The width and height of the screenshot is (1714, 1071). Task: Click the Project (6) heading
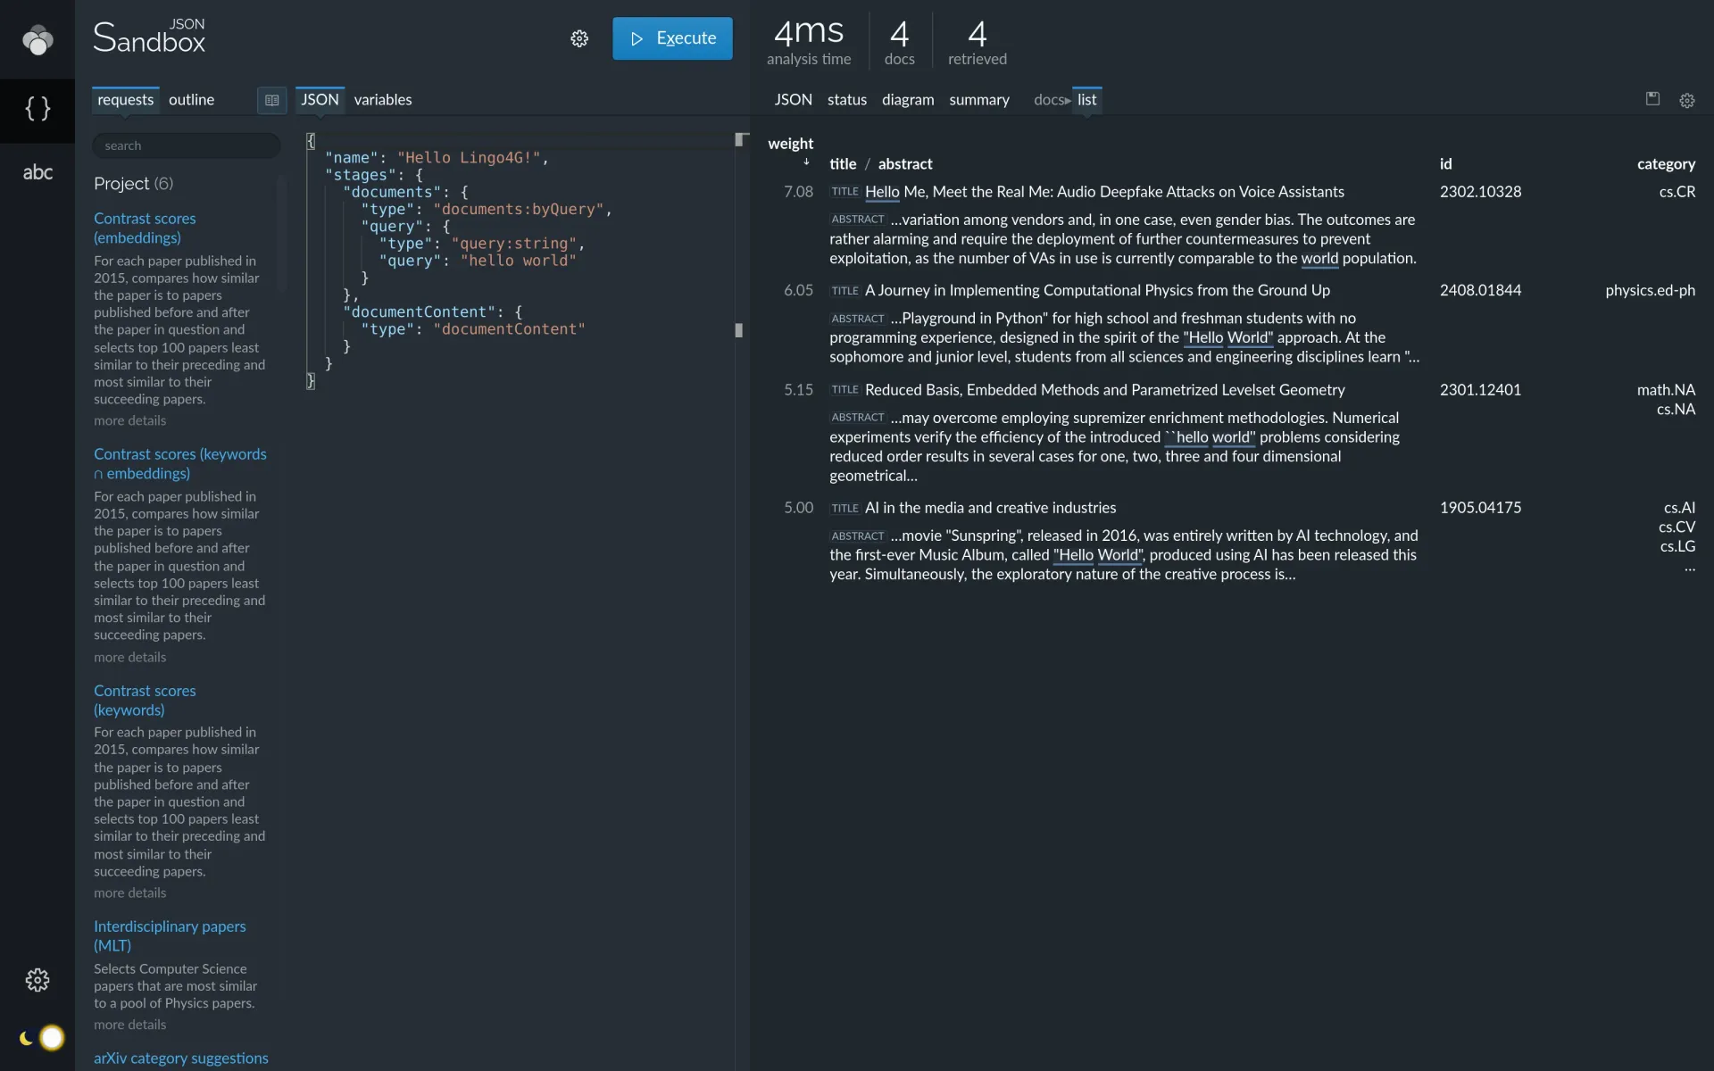(x=134, y=183)
